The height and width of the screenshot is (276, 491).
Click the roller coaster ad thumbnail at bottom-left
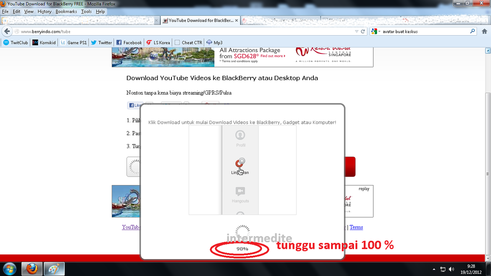126,201
